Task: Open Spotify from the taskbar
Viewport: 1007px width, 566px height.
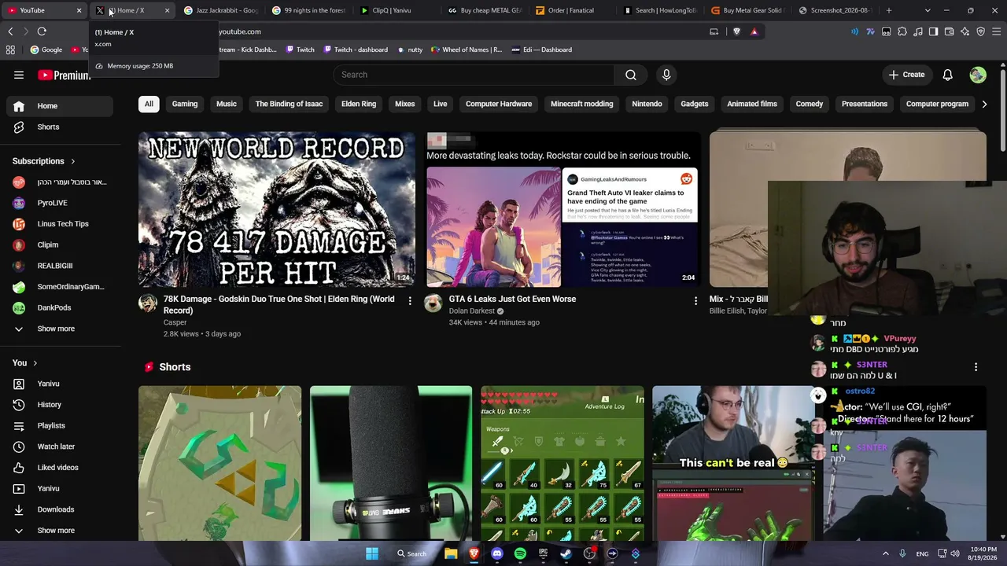Action: click(520, 553)
